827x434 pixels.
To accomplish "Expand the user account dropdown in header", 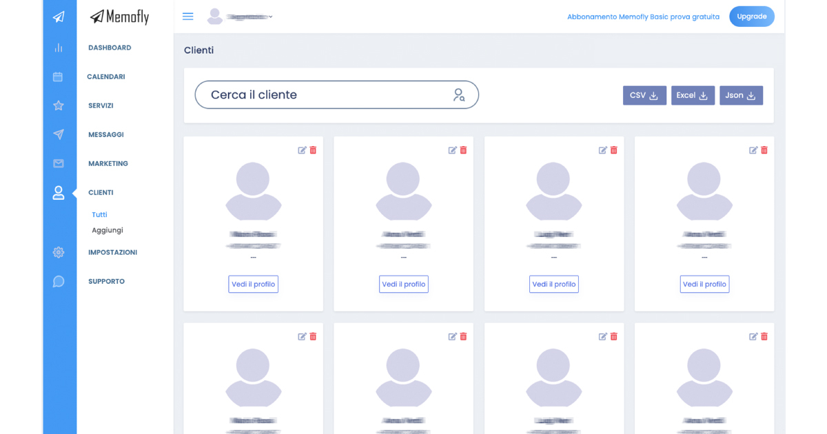I will pos(241,17).
